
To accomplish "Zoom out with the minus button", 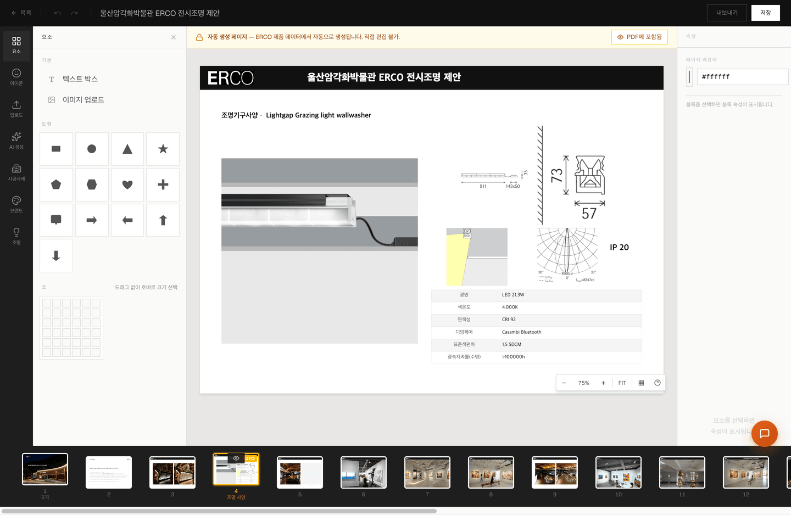I will click(x=564, y=383).
